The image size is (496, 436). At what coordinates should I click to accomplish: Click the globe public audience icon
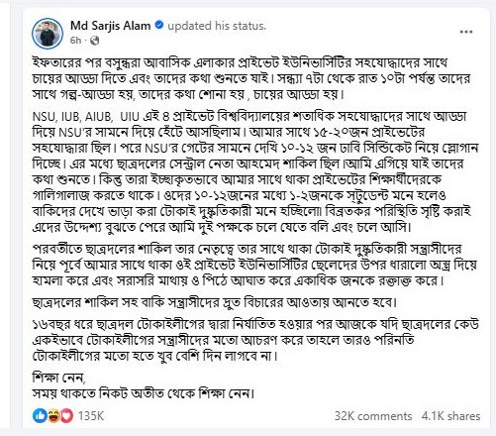95,41
